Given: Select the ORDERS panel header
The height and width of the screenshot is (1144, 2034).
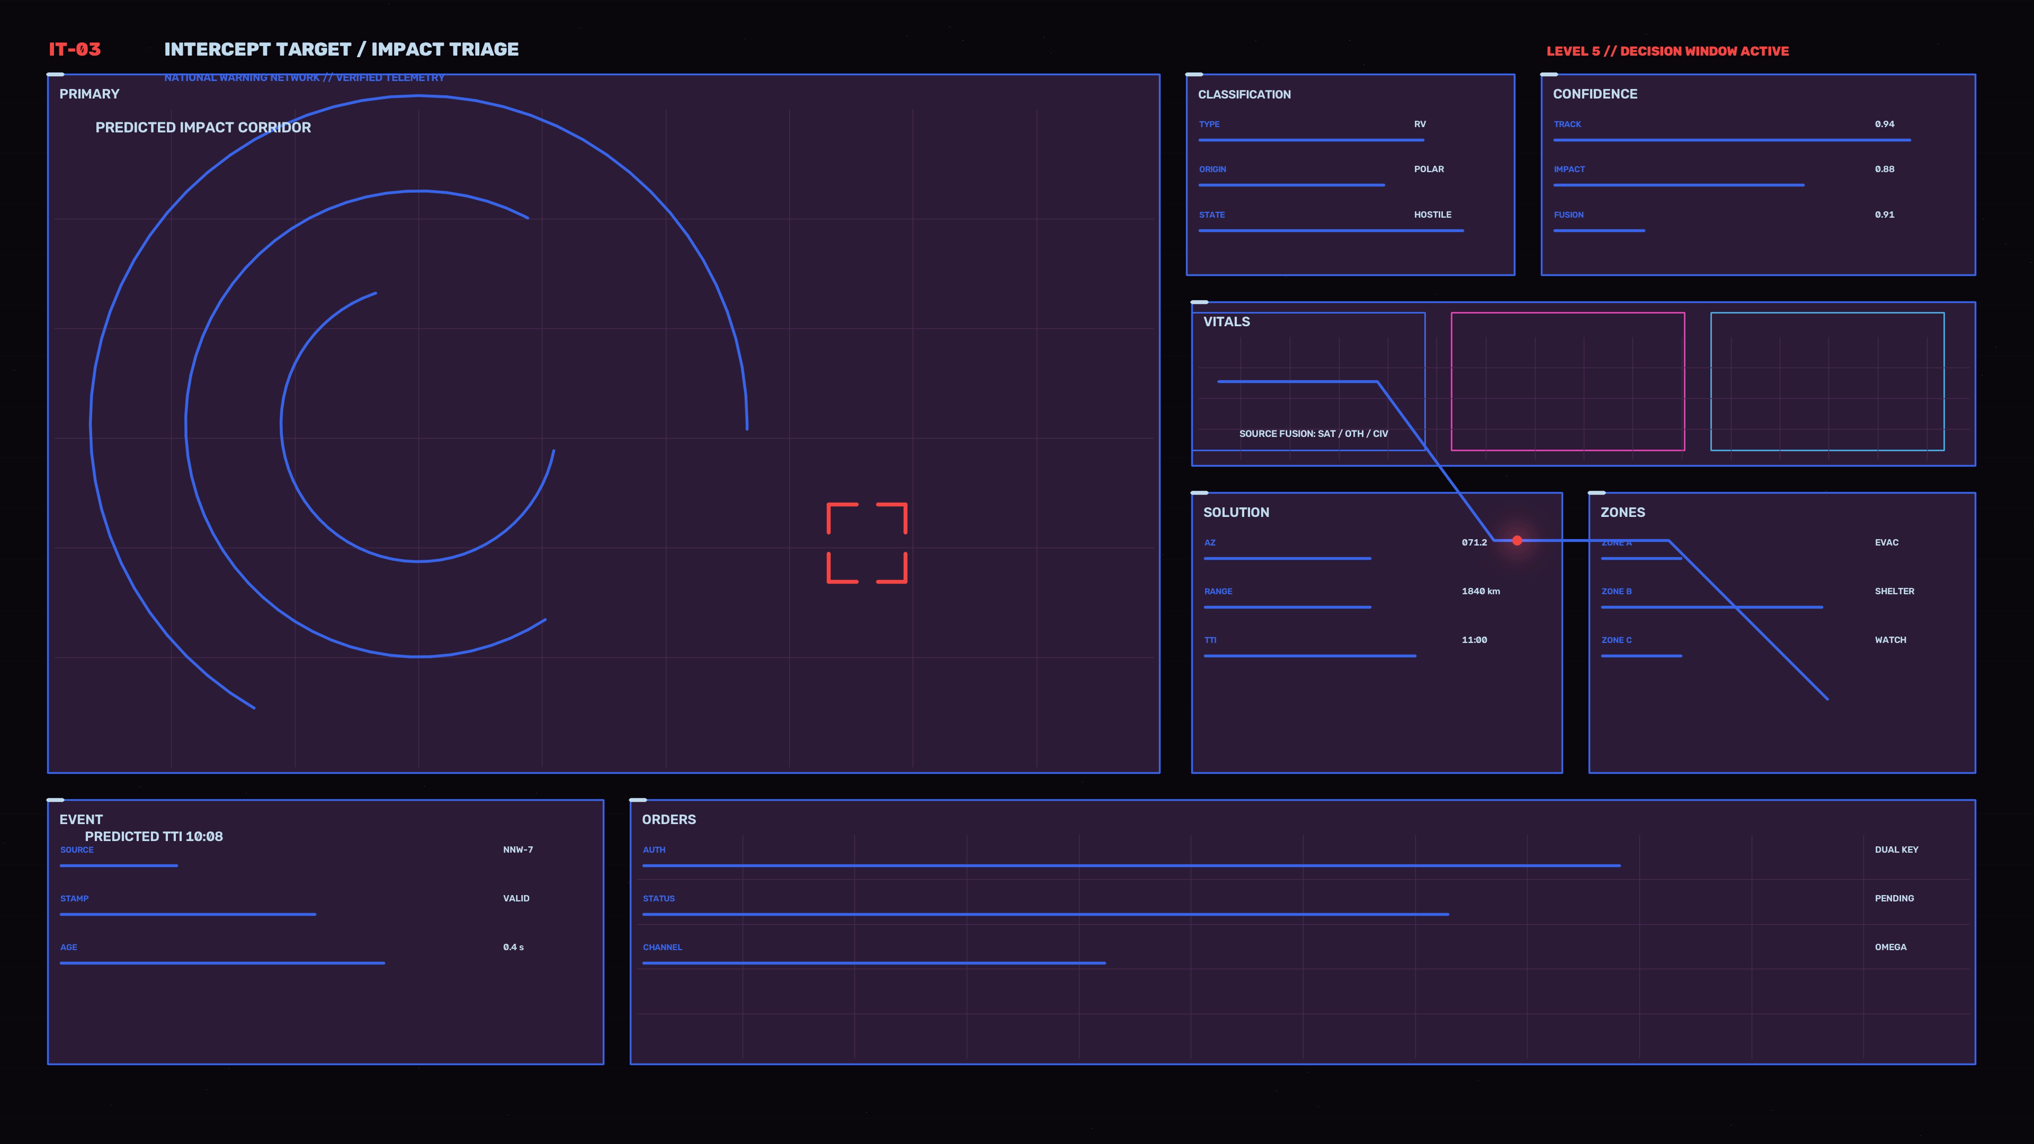Looking at the screenshot, I should 669,819.
